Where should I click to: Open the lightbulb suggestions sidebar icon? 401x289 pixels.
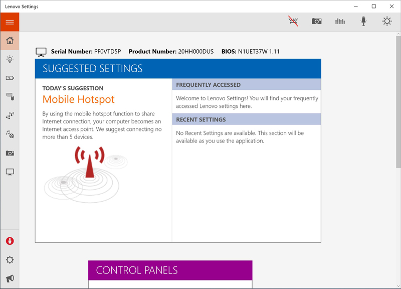pyautogui.click(x=10, y=59)
